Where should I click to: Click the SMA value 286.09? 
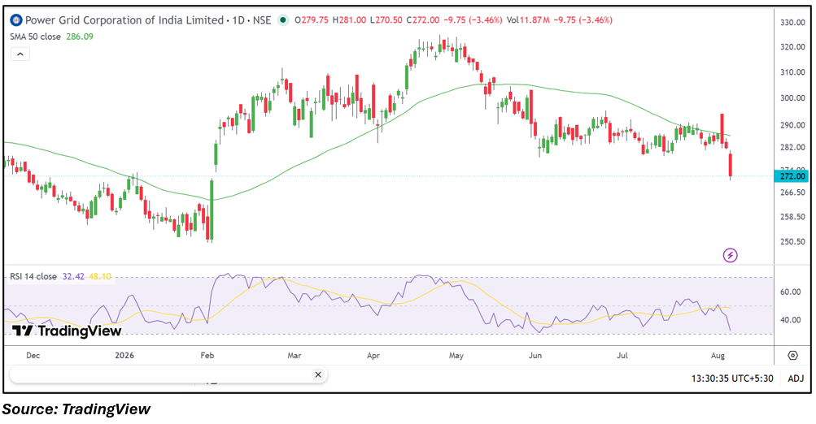(x=80, y=37)
